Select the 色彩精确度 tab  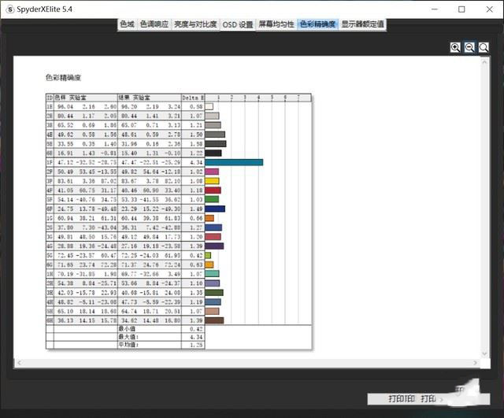[317, 24]
